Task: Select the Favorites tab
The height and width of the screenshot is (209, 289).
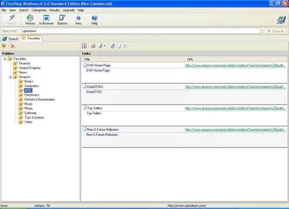Action: (31, 38)
